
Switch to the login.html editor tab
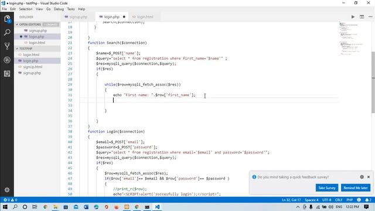pyautogui.click(x=145, y=17)
